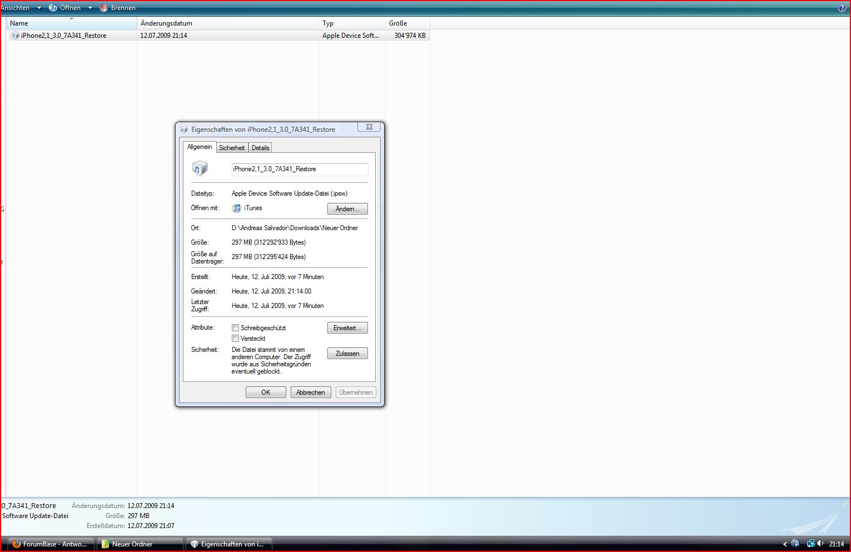This screenshot has width=851, height=552.
Task: Click the Brennen toolbar label
Action: (123, 8)
